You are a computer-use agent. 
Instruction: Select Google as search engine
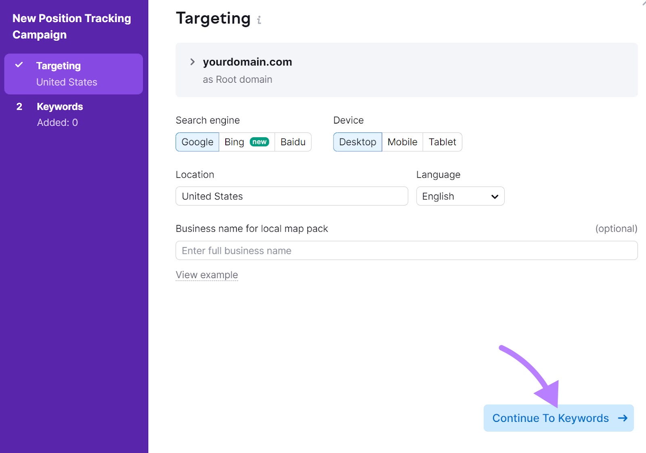pyautogui.click(x=197, y=142)
